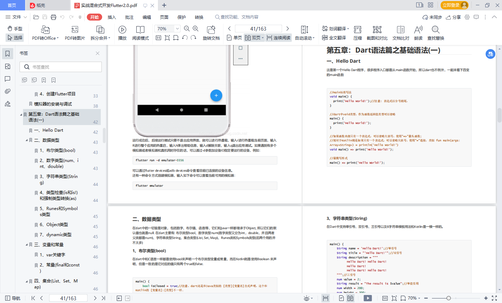This screenshot has height=303, width=502.
Task: Switch to the 批注 ribbon tab
Action: [129, 17]
